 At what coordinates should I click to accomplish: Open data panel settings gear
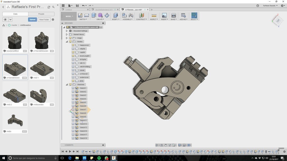tap(53, 20)
